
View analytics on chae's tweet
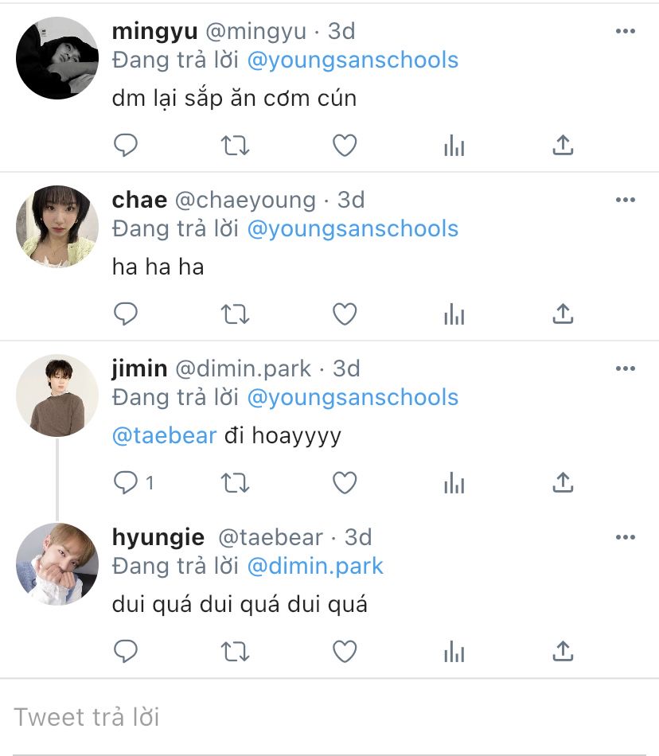pyautogui.click(x=454, y=314)
